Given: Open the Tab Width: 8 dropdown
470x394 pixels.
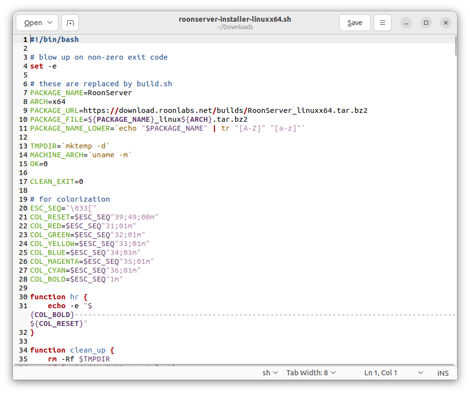Looking at the screenshot, I should pyautogui.click(x=311, y=373).
